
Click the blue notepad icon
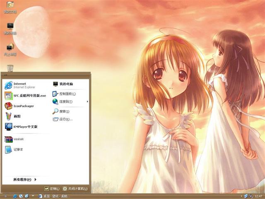8,150
